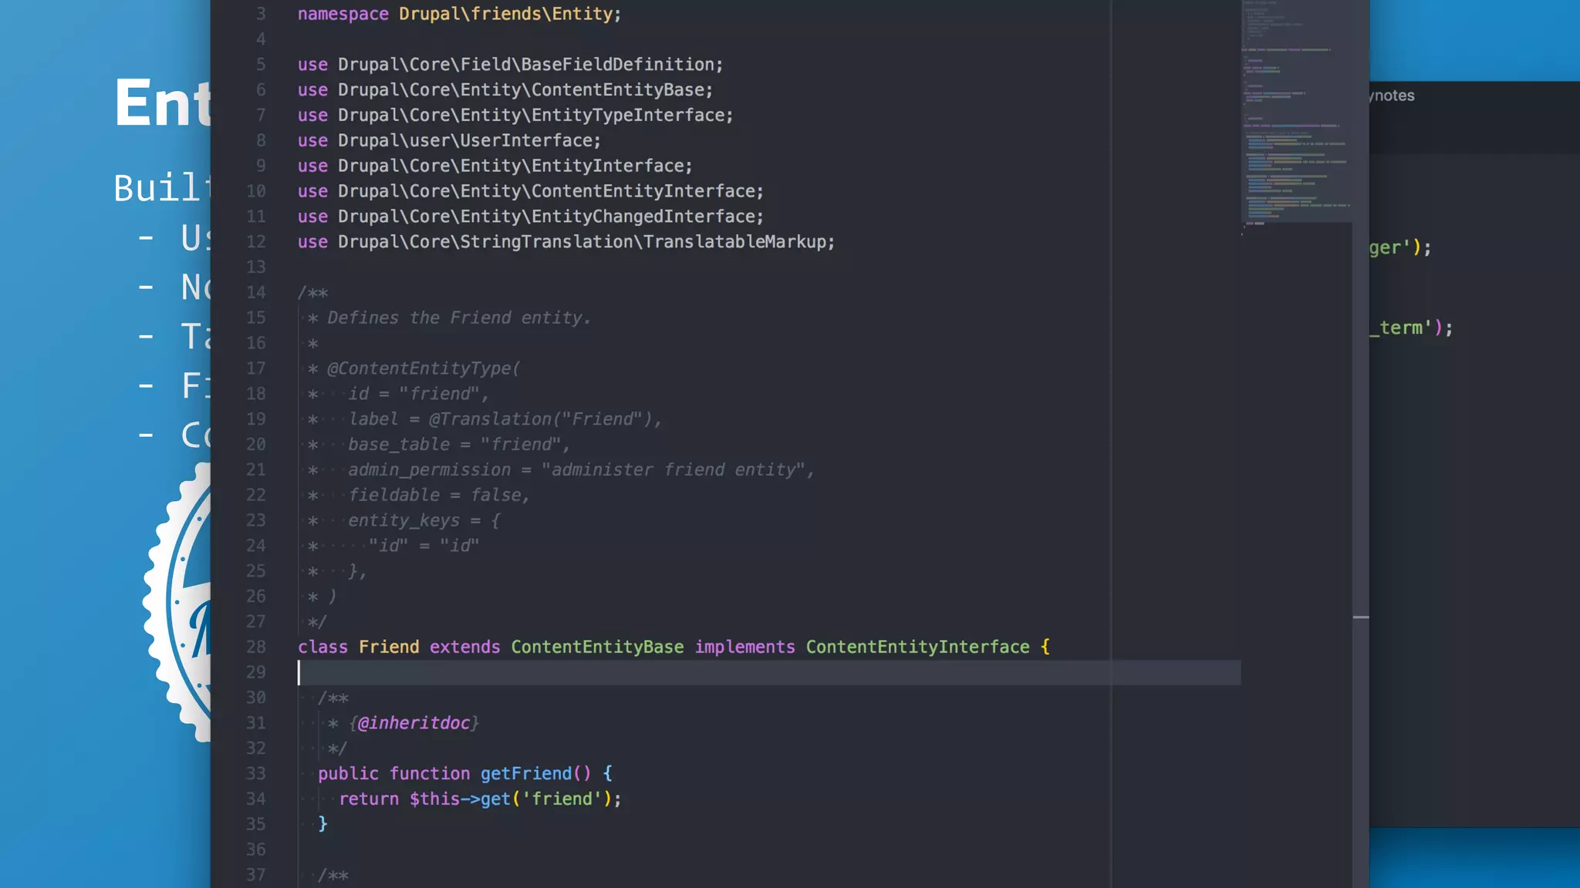The width and height of the screenshot is (1580, 888).
Task: Click line number 28 in gutter
Action: click(255, 647)
